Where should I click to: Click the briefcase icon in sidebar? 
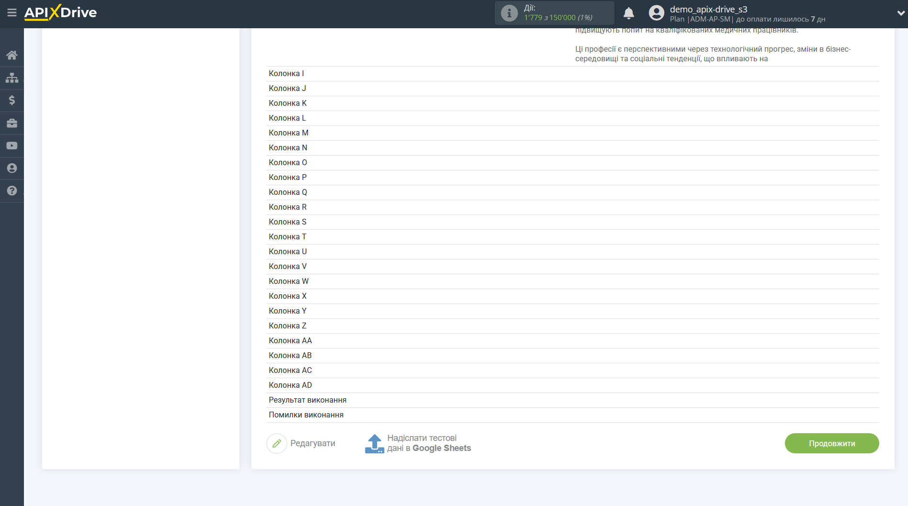(12, 123)
